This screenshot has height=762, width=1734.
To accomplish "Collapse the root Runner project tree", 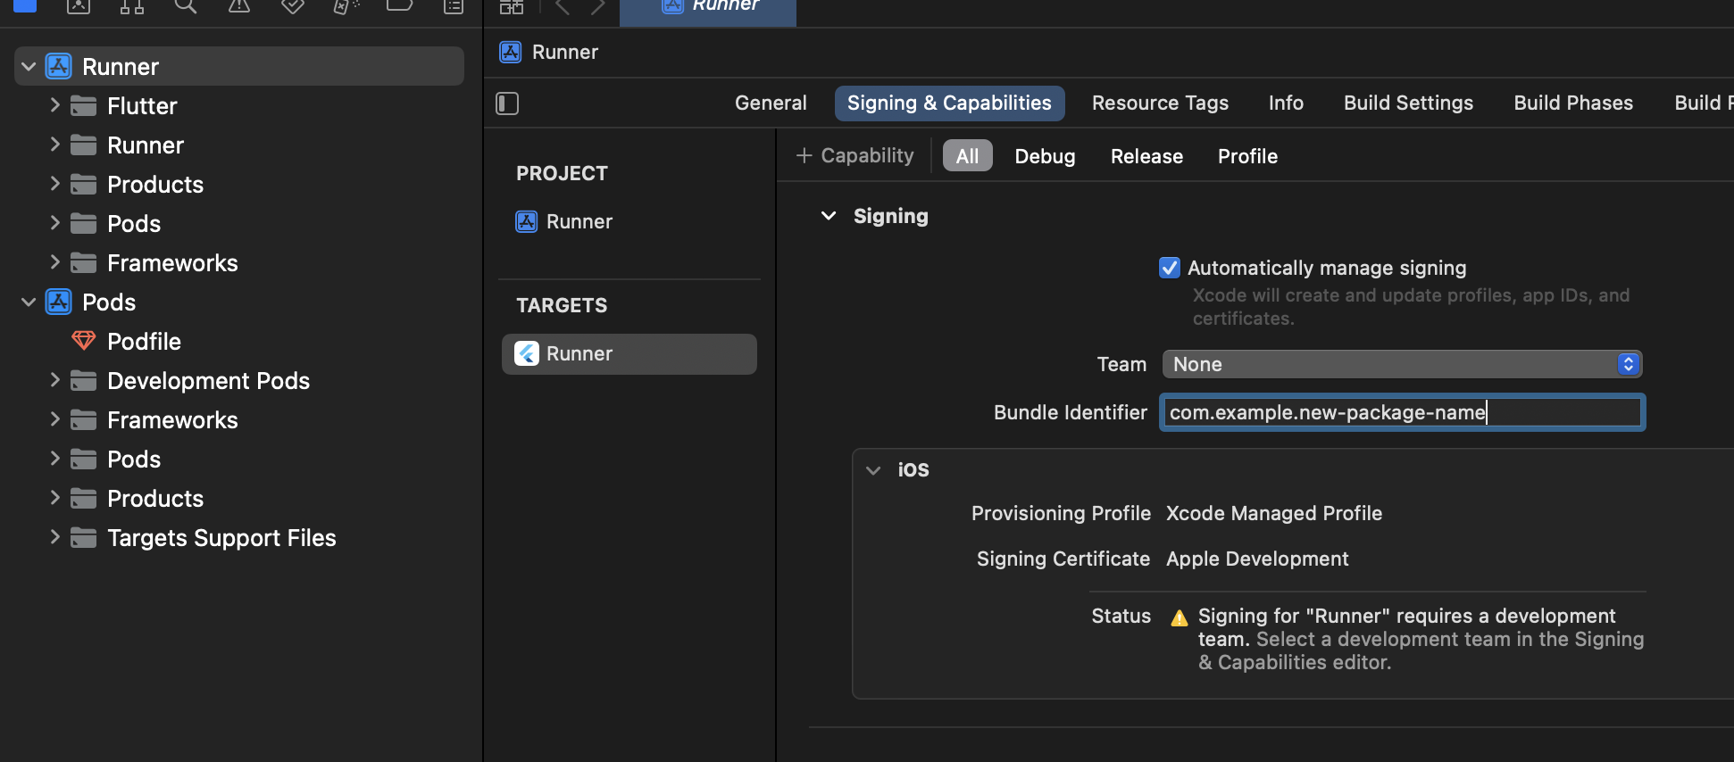I will click(x=29, y=67).
